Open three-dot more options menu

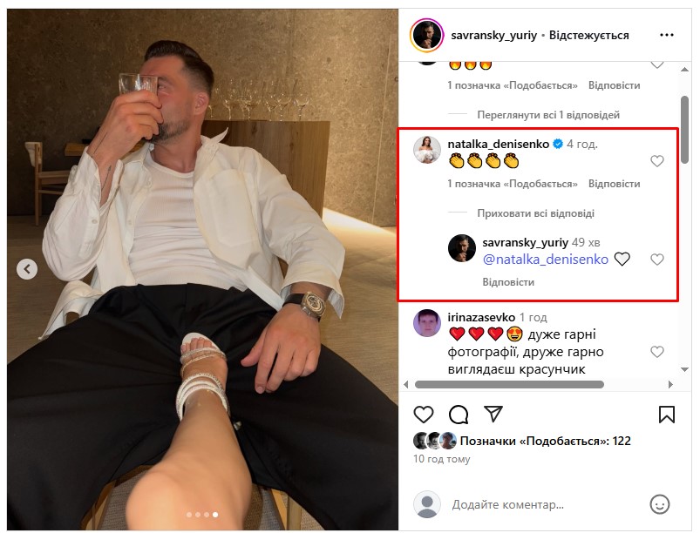tap(667, 36)
